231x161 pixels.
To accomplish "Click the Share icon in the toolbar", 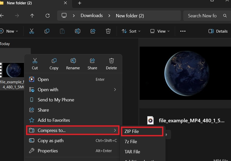I will point(93,31).
